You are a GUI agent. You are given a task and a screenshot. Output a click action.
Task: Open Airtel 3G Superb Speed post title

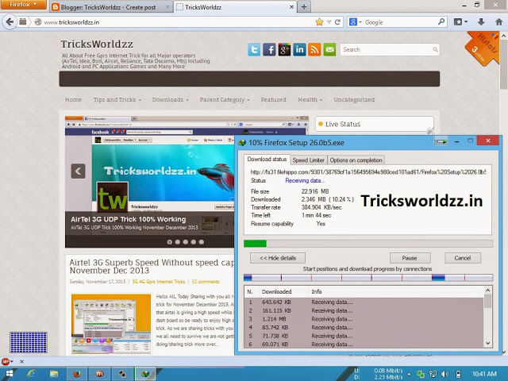pos(152,267)
